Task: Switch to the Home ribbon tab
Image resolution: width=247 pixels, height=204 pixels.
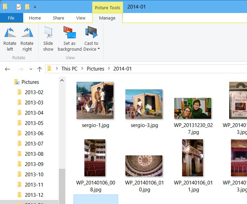Action: click(x=35, y=18)
